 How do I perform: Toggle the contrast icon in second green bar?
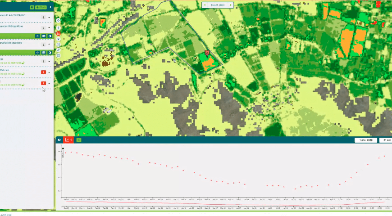(x=50, y=52)
